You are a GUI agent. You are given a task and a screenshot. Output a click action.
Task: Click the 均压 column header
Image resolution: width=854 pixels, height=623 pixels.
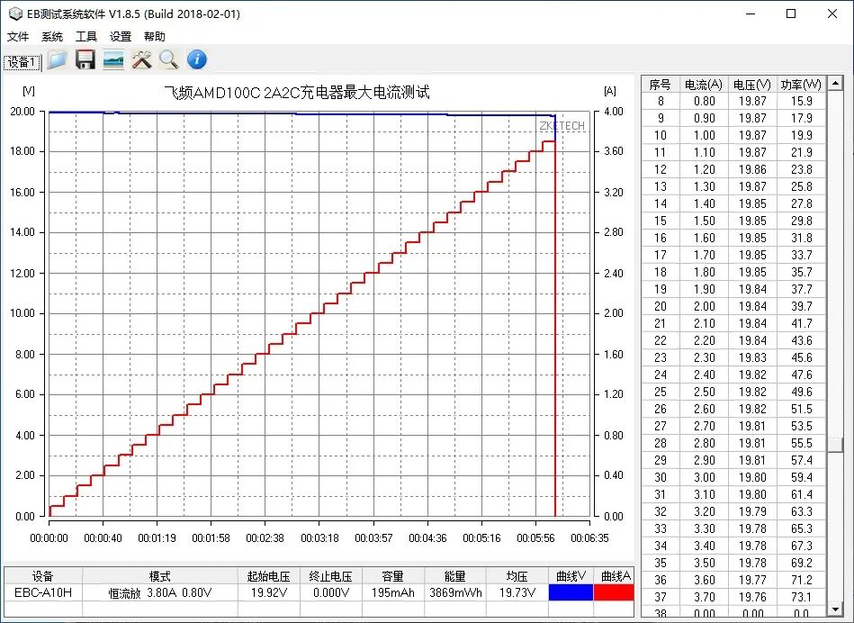517,576
